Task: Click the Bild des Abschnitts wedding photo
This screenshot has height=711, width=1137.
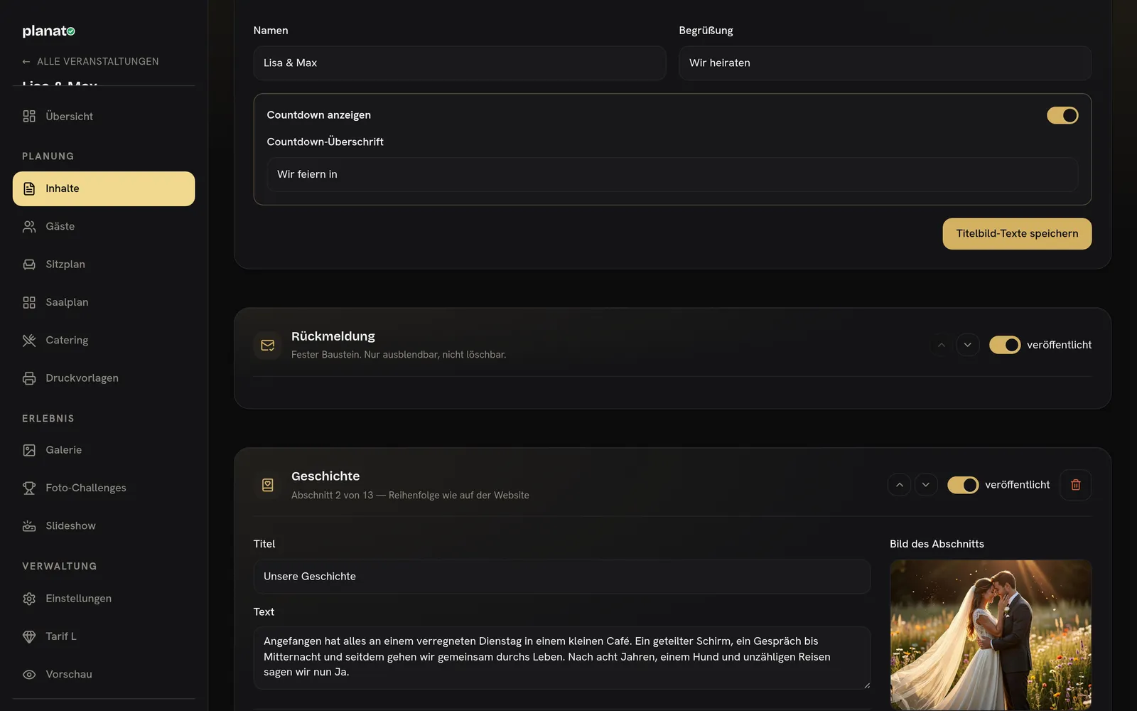Action: coord(991,634)
